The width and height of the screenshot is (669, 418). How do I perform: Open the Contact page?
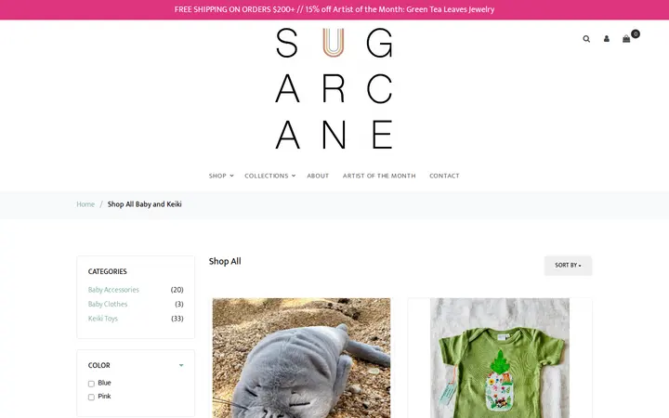tap(444, 176)
